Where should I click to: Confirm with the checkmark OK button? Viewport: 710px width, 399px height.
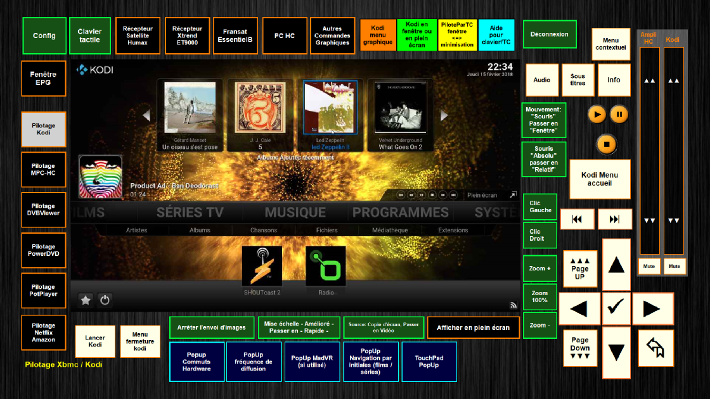tap(616, 309)
